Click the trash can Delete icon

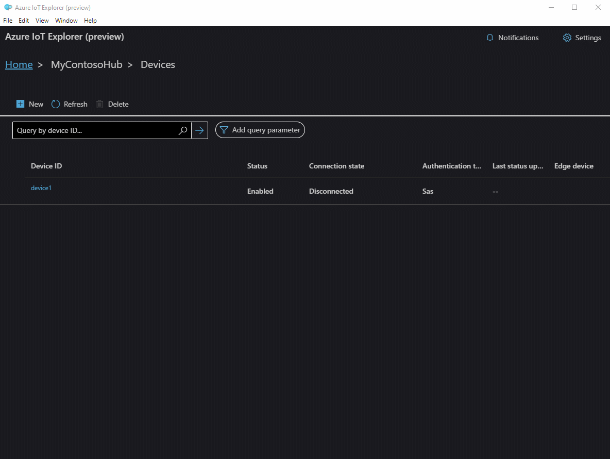[99, 104]
